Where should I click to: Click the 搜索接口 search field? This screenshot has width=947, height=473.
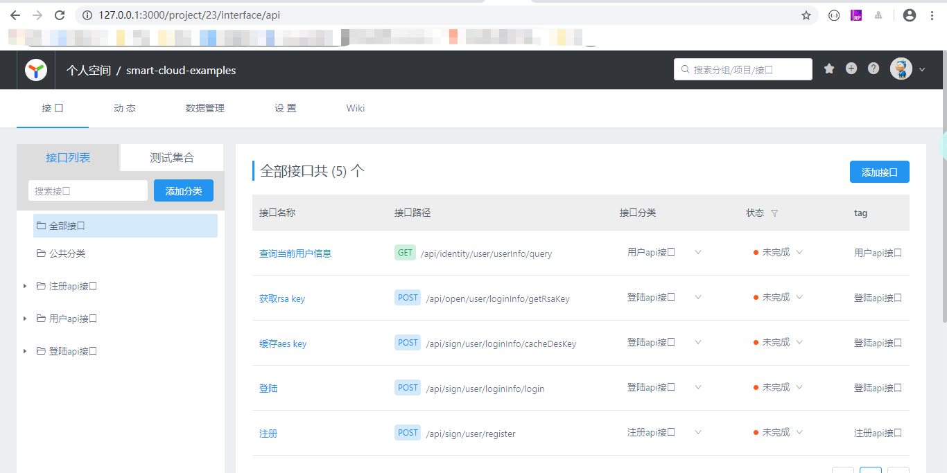[x=88, y=190]
